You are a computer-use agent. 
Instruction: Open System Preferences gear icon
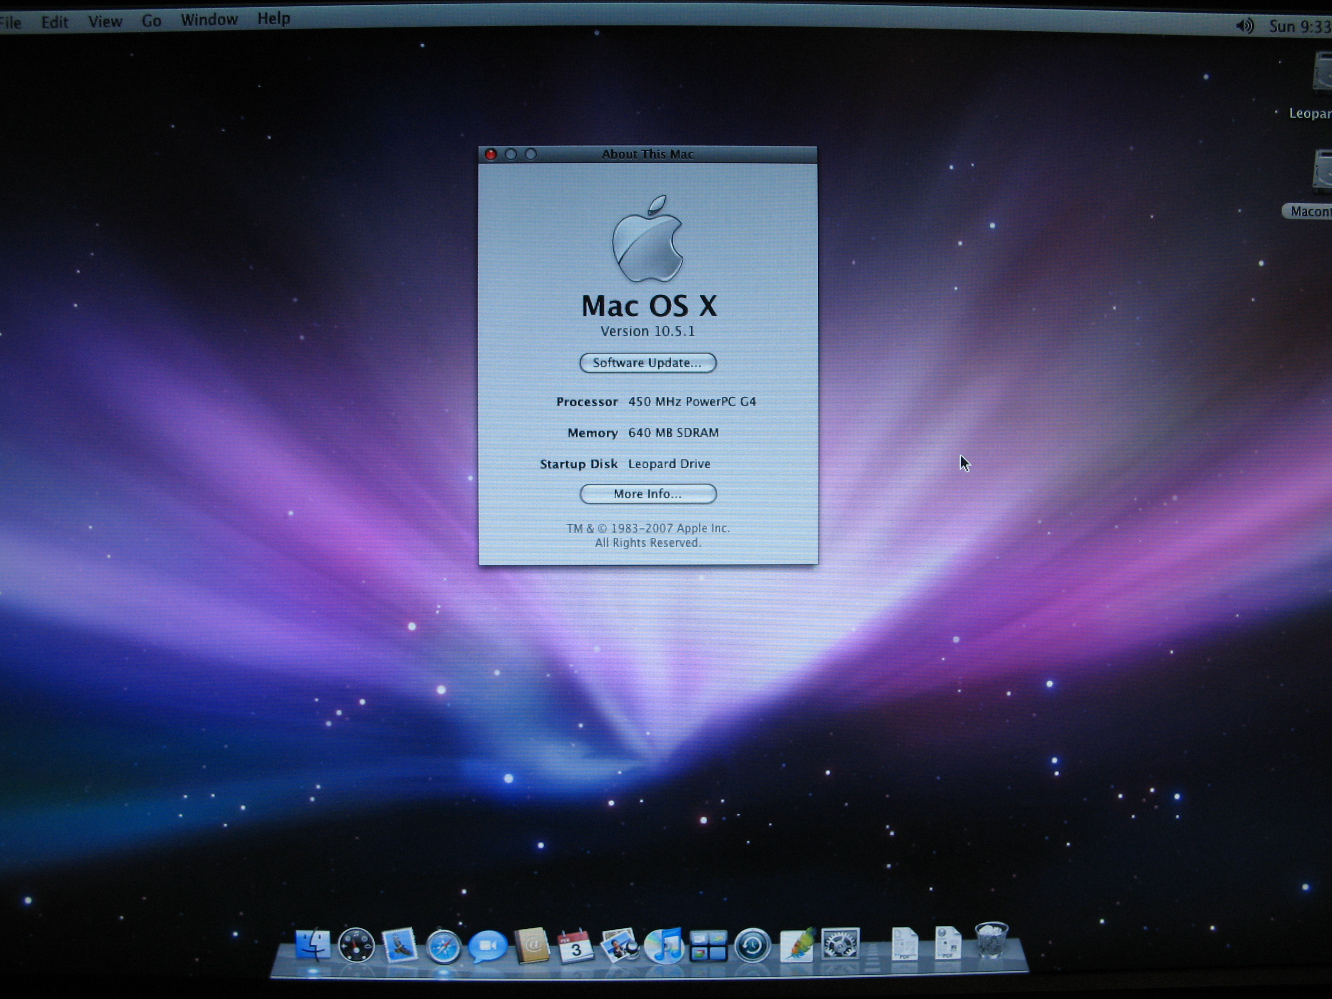click(840, 944)
